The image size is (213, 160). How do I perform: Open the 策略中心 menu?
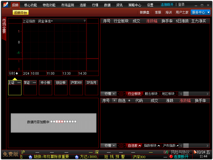[135, 5]
